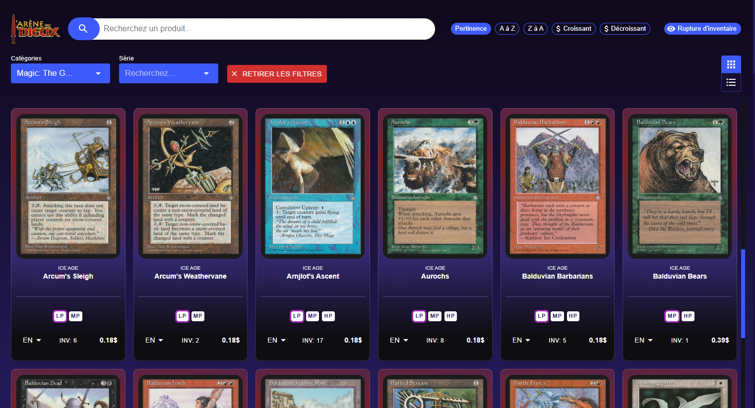Image resolution: width=755 pixels, height=408 pixels.
Task: Select HP condition for Aurochs
Action: pyautogui.click(x=450, y=316)
